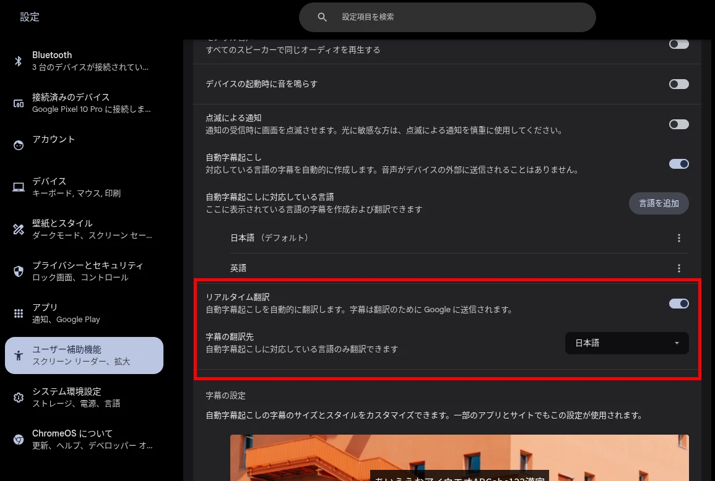Open 接続済みのデバイス via its icon
The image size is (715, 481).
click(18, 103)
